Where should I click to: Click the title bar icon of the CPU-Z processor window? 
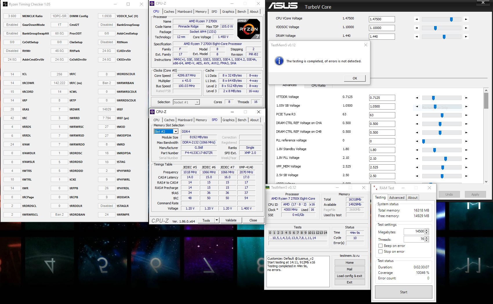pos(152,3)
